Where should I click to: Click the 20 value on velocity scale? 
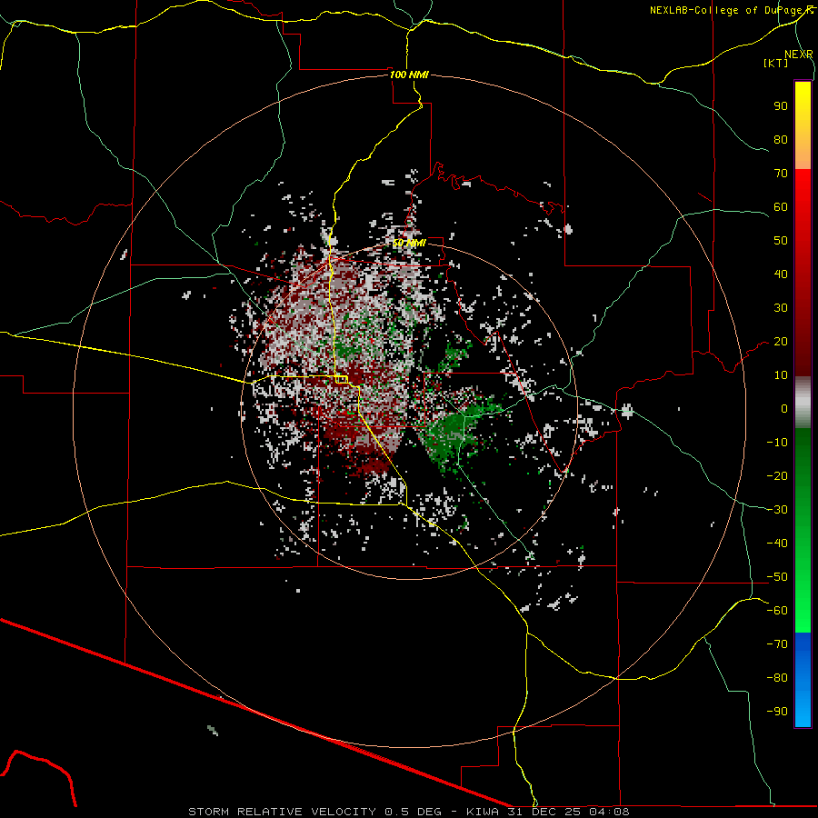tap(781, 341)
